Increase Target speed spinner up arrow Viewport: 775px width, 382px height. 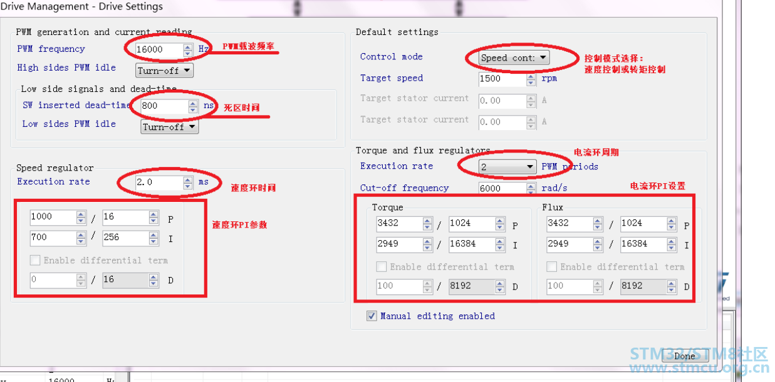[531, 76]
